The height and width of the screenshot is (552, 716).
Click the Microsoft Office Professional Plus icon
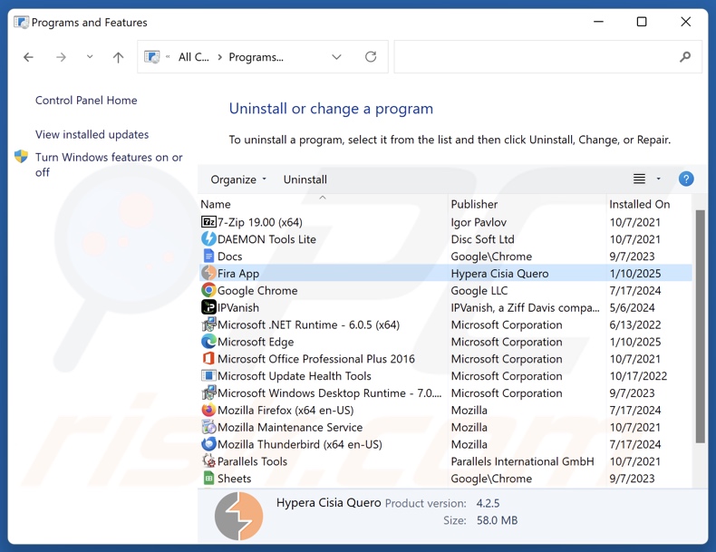click(208, 358)
